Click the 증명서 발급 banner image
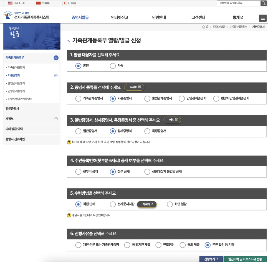Viewport: 268px width, 262px height. click(32, 37)
